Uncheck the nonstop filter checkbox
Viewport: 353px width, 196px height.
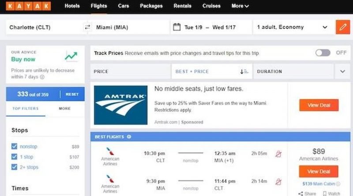tap(14, 146)
